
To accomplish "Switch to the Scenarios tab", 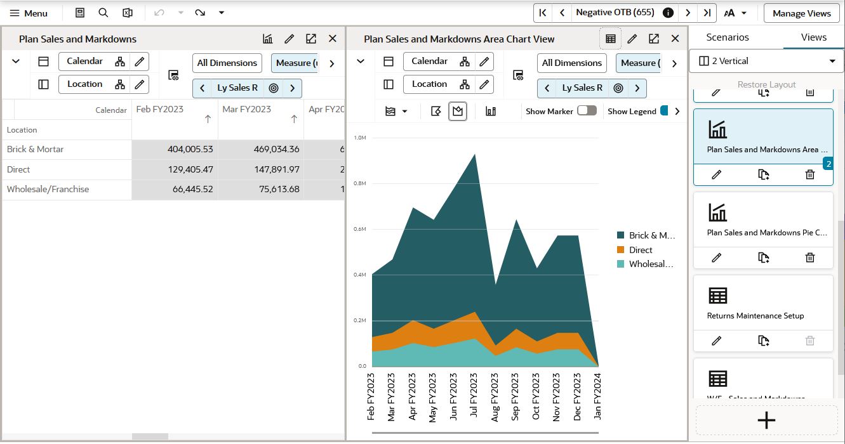I will (728, 37).
